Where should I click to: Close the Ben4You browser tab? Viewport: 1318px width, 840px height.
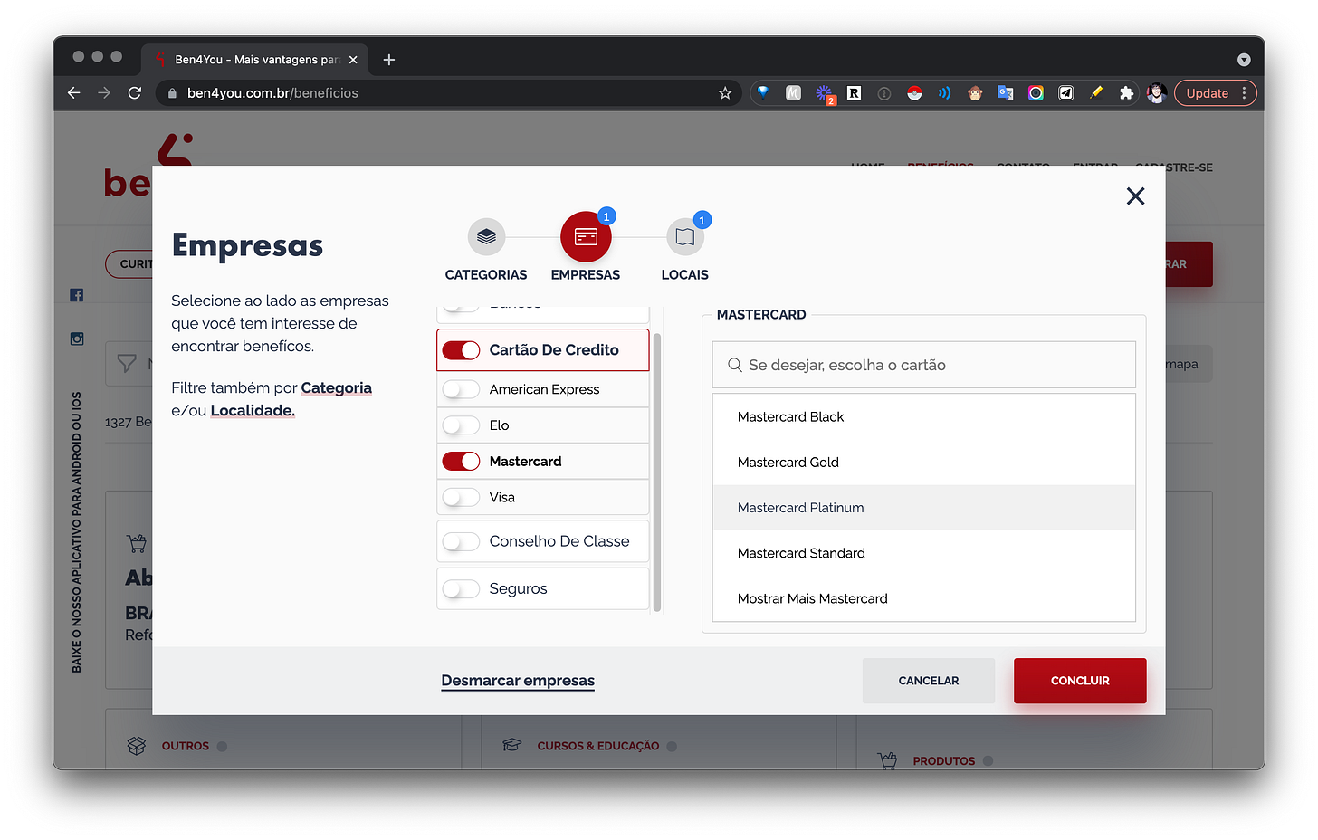pos(353,60)
